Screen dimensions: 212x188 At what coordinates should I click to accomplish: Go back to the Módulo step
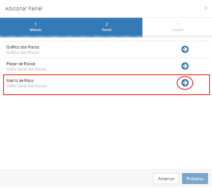(36, 27)
